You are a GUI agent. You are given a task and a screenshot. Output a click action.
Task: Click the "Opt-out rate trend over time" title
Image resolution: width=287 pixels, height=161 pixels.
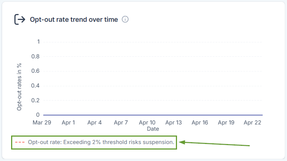(x=74, y=20)
